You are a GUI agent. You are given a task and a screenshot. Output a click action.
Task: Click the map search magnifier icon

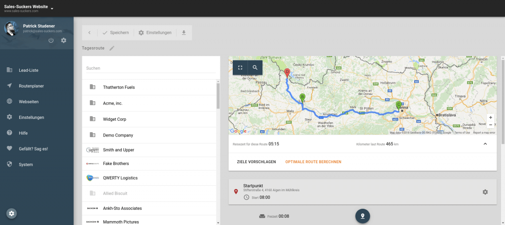[x=255, y=68]
